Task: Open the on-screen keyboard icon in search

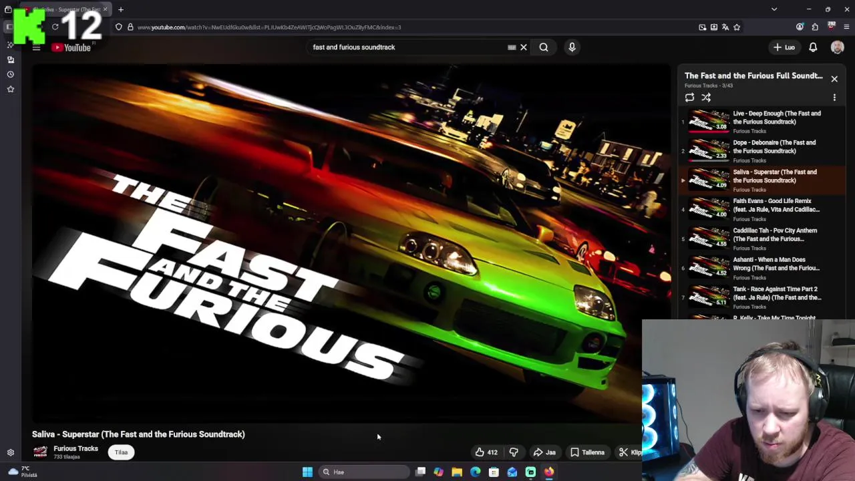Action: (512, 47)
